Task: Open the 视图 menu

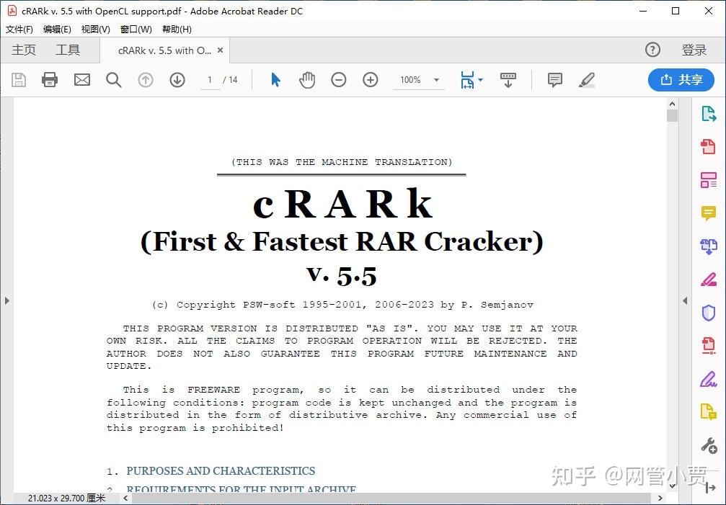Action: (x=94, y=30)
